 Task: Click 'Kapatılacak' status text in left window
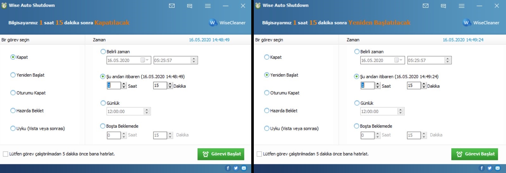pyautogui.click(x=112, y=22)
